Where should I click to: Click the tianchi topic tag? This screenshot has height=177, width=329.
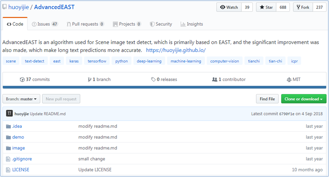tap(254, 61)
